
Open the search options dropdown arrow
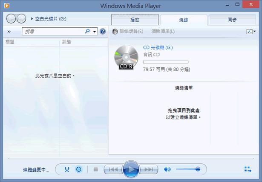(x=95, y=32)
